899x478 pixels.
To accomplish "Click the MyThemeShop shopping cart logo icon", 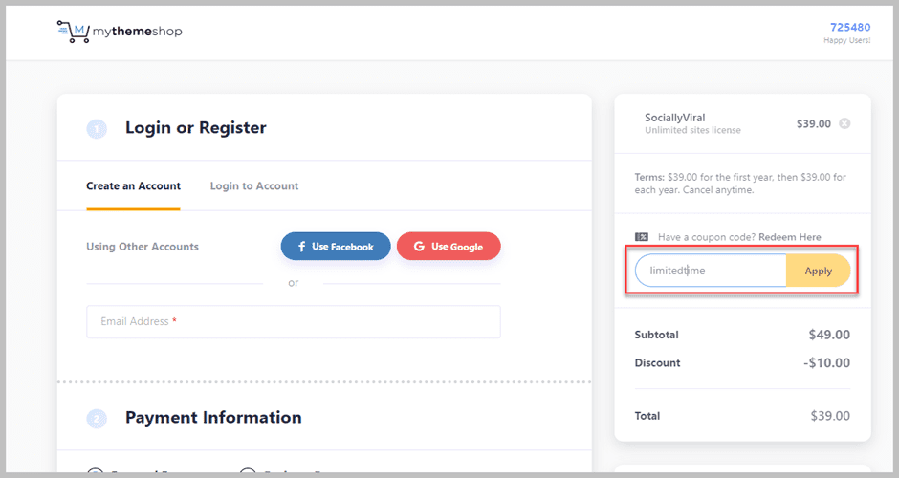I will (x=74, y=32).
